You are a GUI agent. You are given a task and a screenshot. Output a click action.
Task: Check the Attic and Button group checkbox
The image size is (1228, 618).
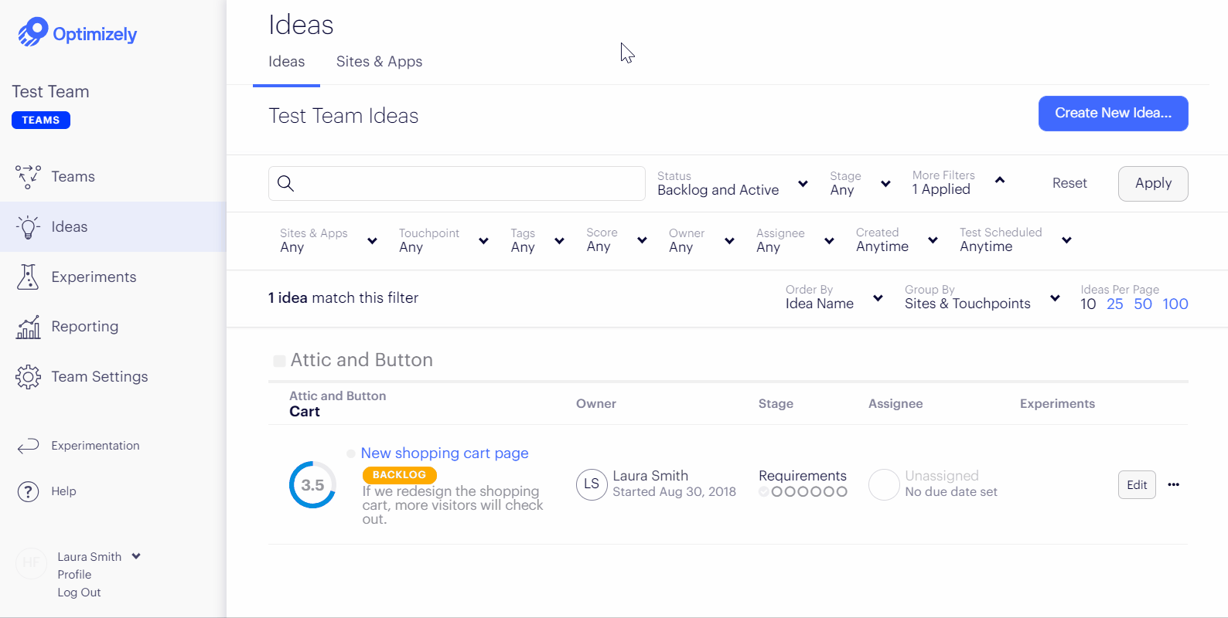[279, 361]
